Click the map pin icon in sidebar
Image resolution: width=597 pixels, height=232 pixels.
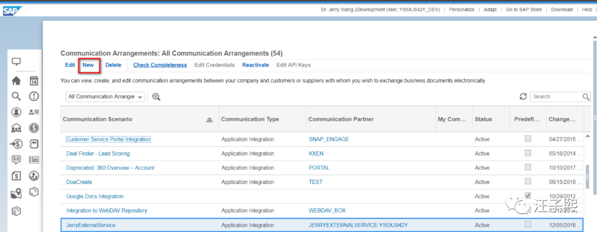(x=16, y=193)
